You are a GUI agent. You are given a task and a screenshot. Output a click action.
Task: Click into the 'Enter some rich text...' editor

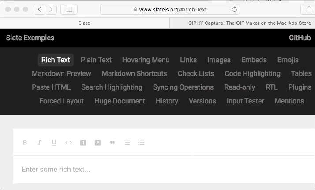coord(164,170)
